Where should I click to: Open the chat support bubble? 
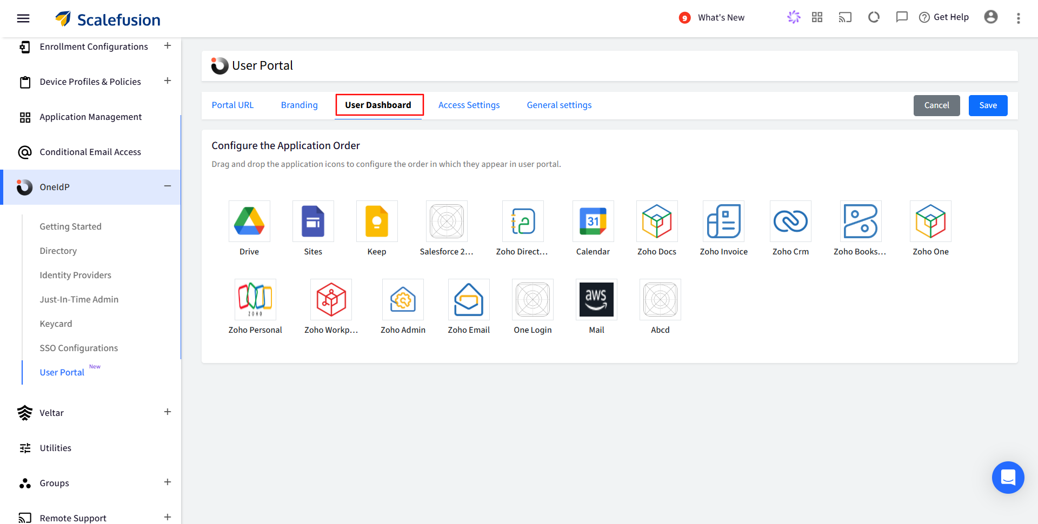1008,478
